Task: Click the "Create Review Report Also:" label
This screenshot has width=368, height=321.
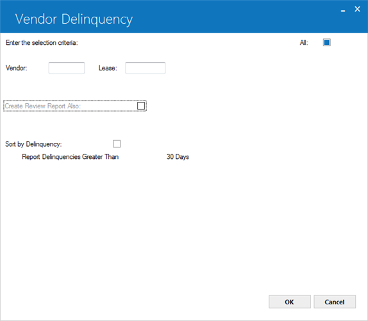Action: tap(43, 106)
